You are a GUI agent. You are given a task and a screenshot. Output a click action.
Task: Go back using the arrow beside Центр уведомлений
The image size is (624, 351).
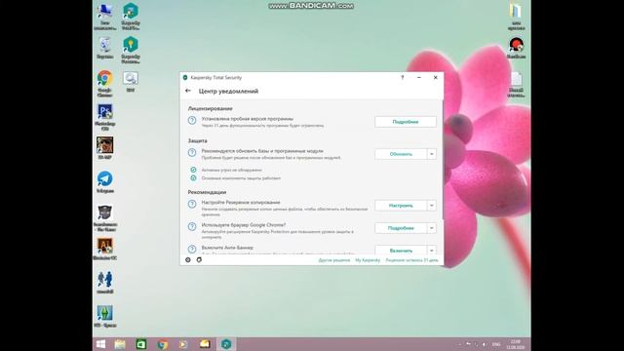[x=188, y=91]
